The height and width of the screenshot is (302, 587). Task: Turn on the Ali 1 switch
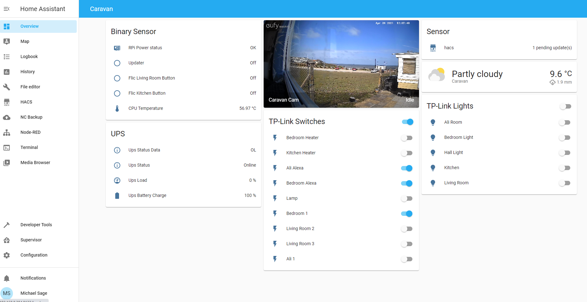point(407,259)
